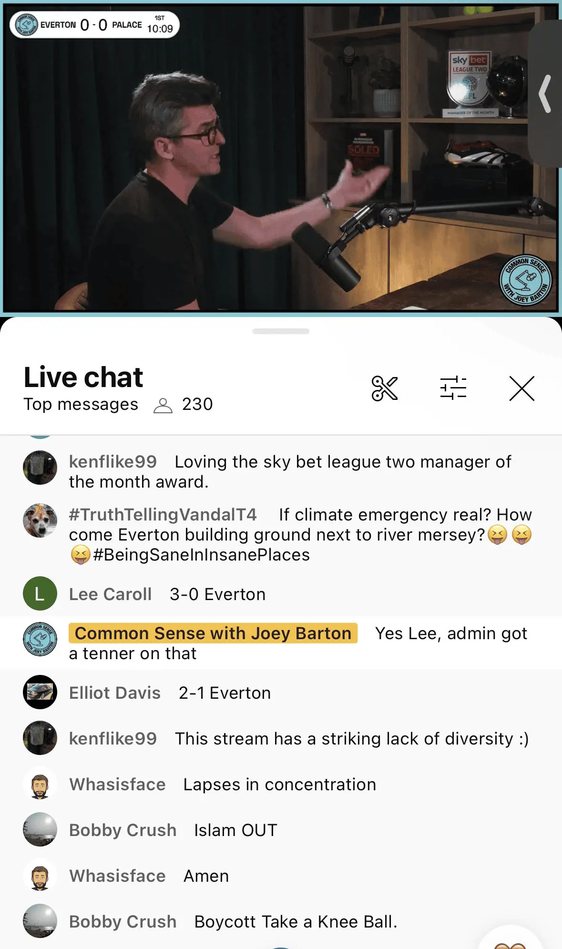
Task: Expand side panel chevron on video
Action: tap(545, 94)
